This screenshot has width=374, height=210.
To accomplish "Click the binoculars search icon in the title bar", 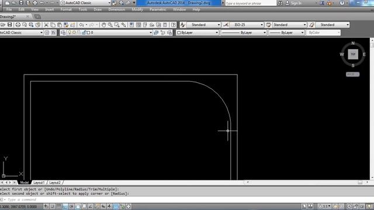I will pyautogui.click(x=280, y=3).
